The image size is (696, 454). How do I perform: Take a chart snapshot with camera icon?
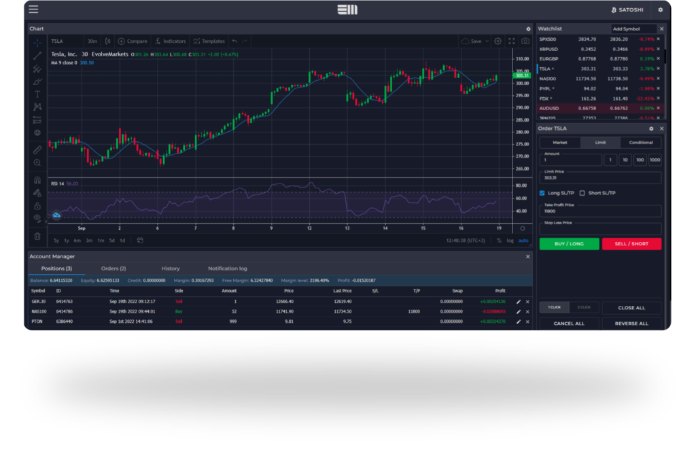[x=525, y=41]
